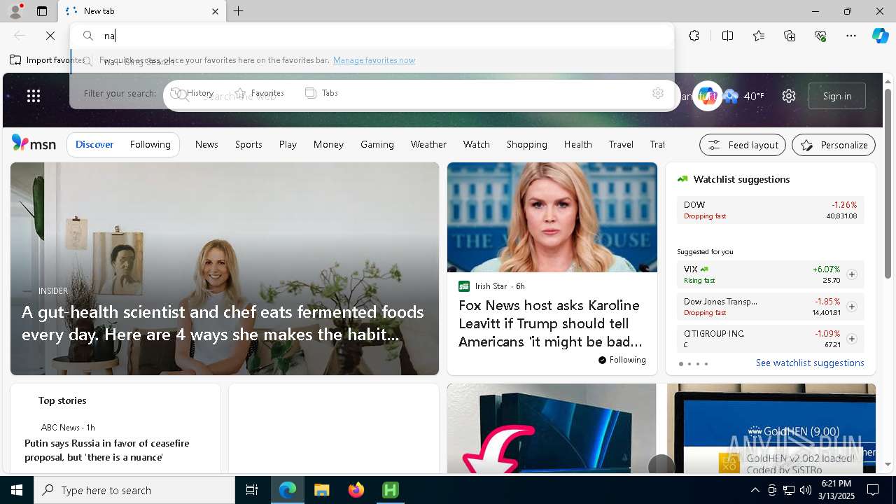Toggle Split screen view

pos(727,36)
